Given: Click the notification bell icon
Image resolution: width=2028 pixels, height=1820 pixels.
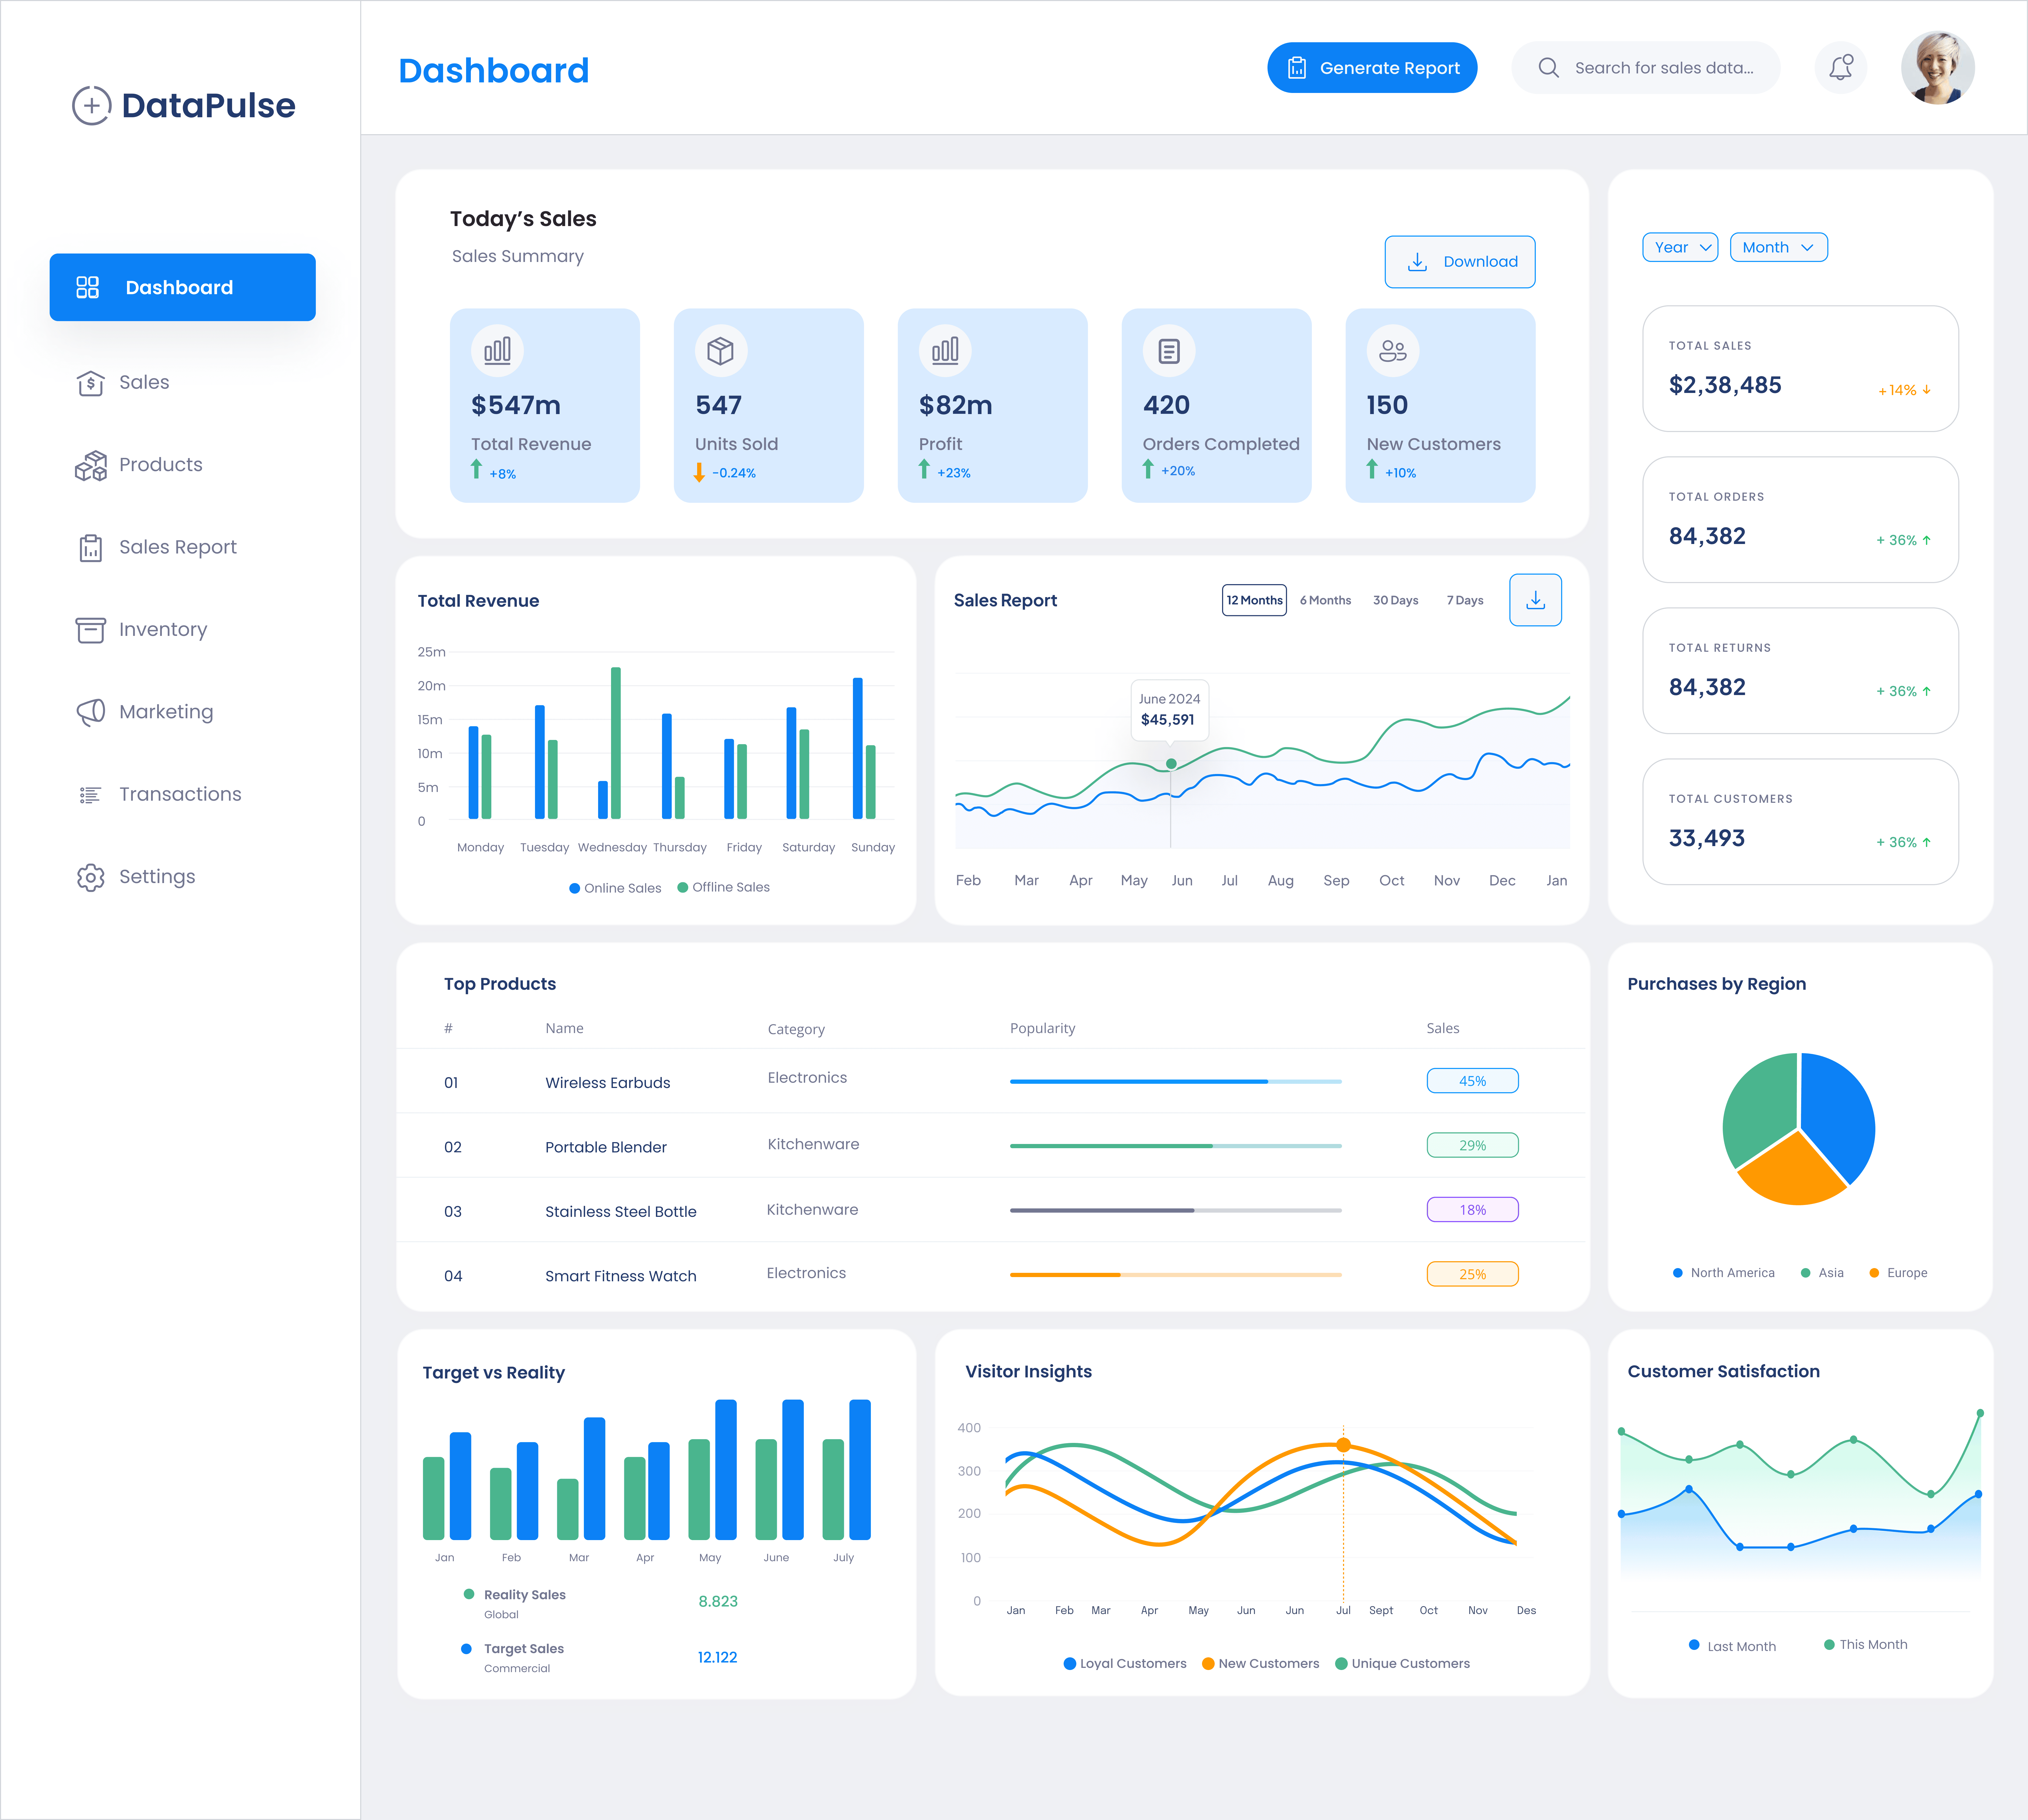Looking at the screenshot, I should tap(1840, 68).
